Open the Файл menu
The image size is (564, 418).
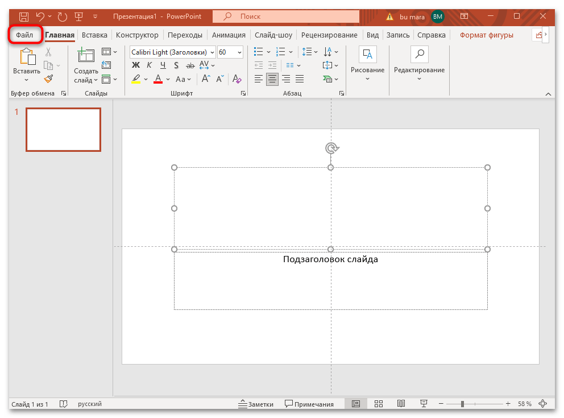[x=26, y=35]
